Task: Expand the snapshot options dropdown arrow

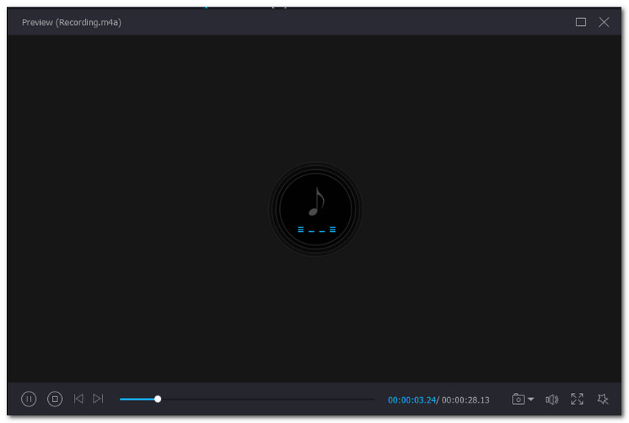Action: tap(531, 399)
